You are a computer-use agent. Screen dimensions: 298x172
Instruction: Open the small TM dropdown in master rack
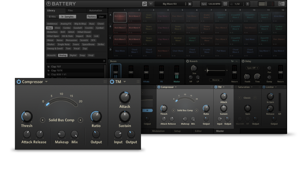[224, 87]
